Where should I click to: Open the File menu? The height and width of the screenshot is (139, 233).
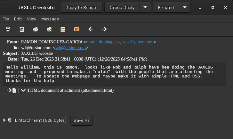click(x=6, y=19)
